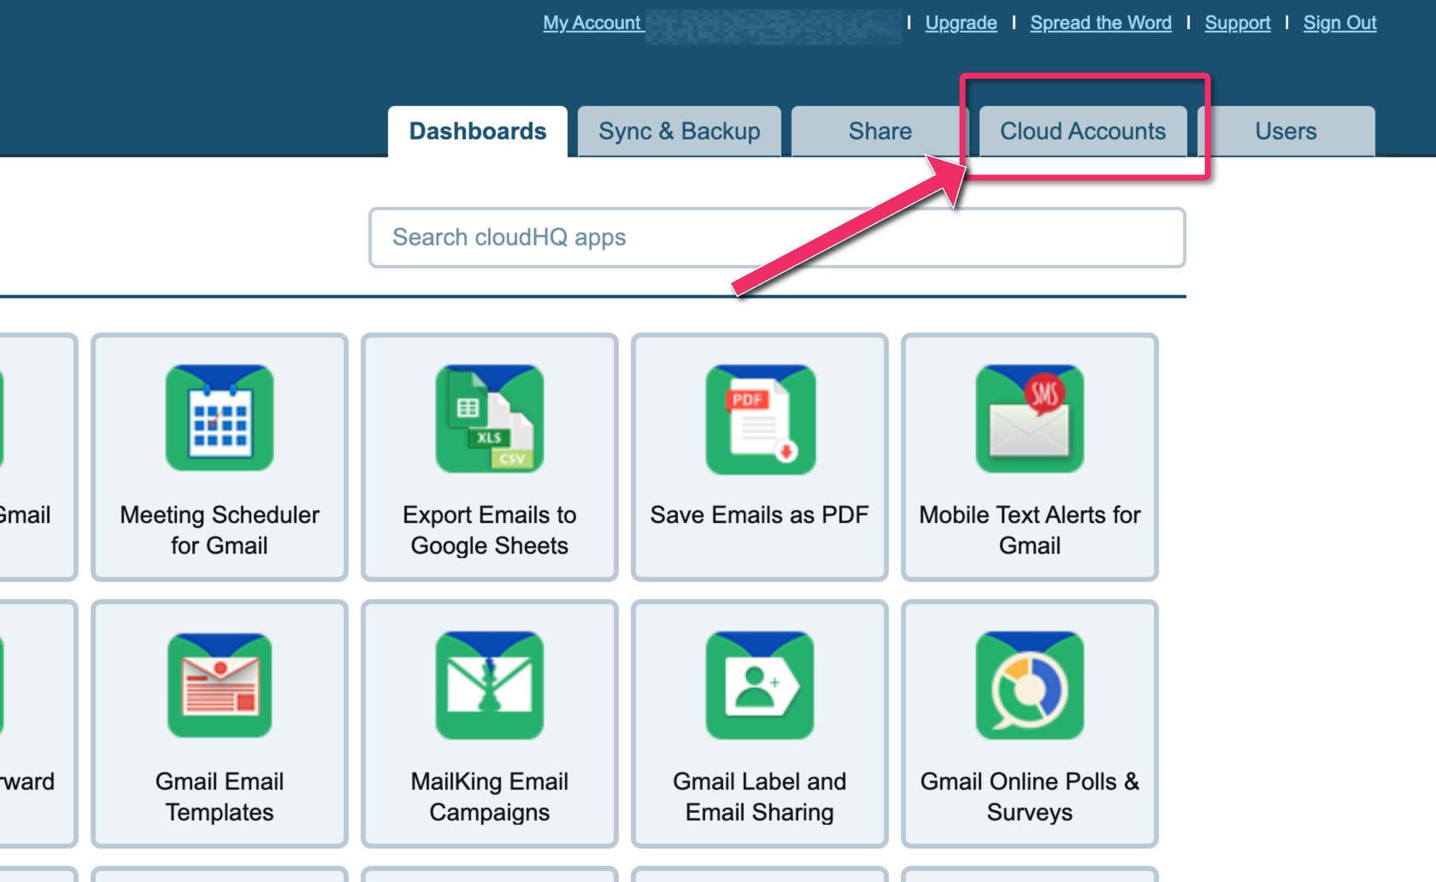Switch to the Dashboards tab
The height and width of the screenshot is (882, 1436).
[478, 132]
